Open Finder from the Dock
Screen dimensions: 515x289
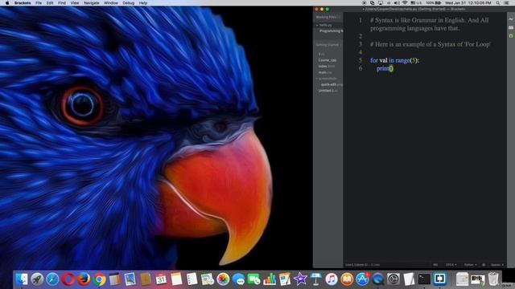(x=22, y=279)
